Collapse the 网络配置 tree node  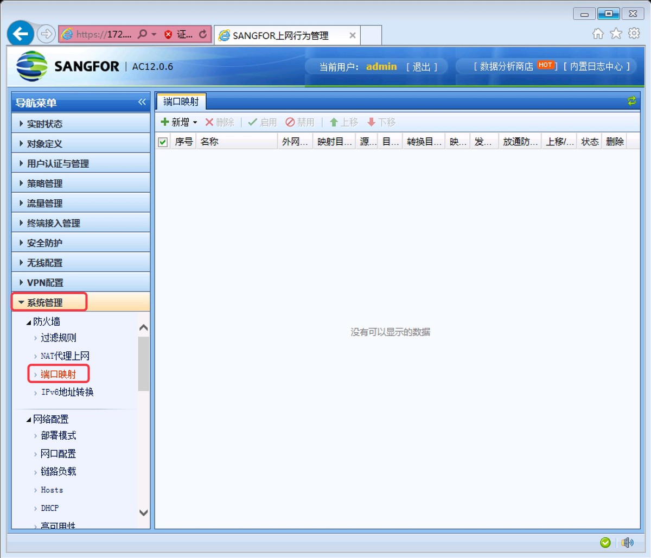tap(29, 419)
